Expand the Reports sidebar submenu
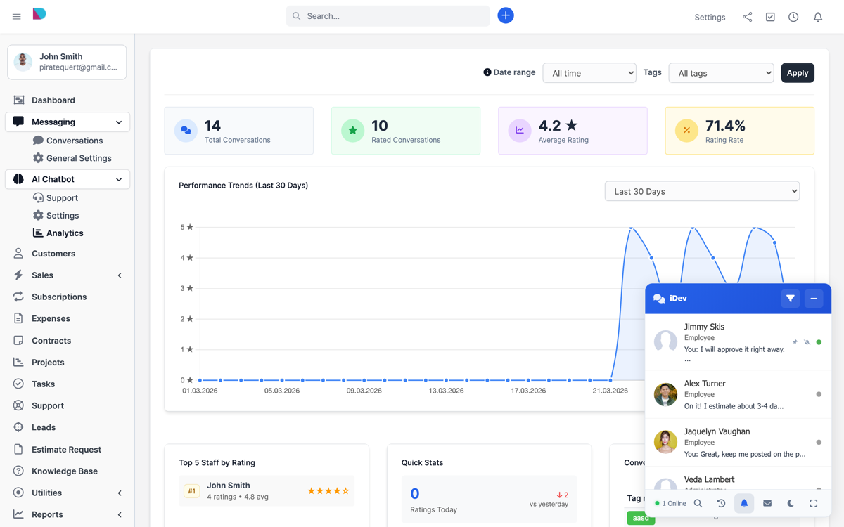The image size is (844, 527). 120,515
